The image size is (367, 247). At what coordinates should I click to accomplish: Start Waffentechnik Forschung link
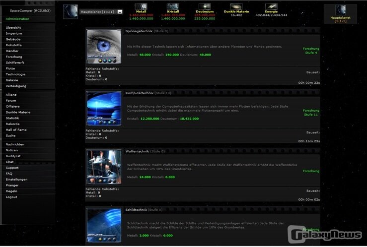[311, 171]
